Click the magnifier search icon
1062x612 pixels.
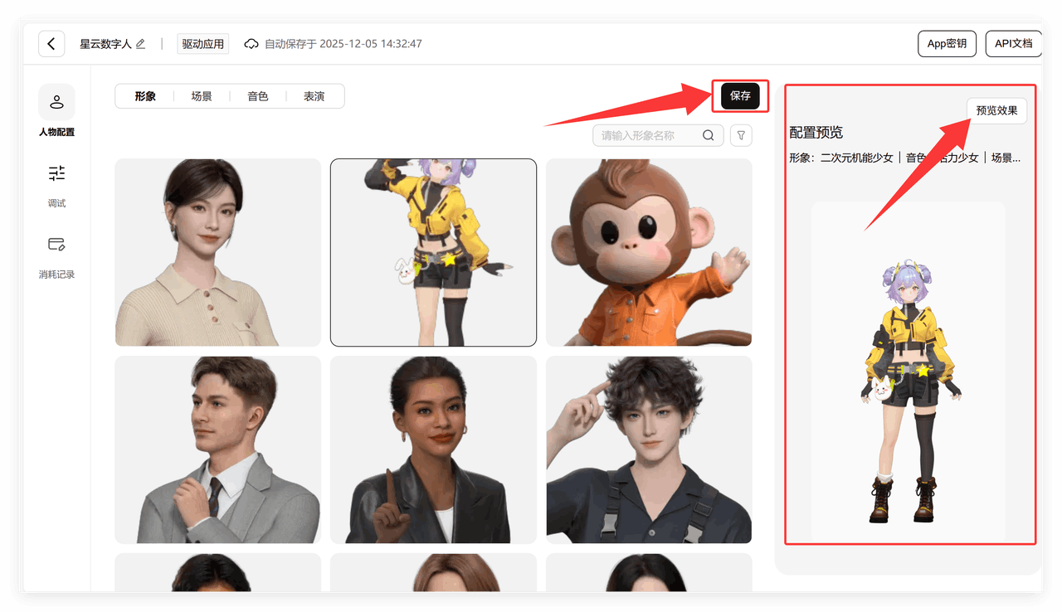pos(709,135)
